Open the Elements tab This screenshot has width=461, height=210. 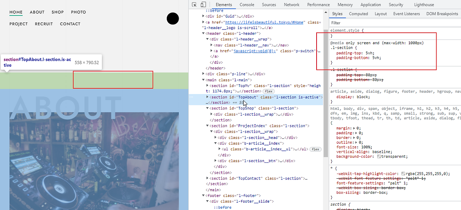click(224, 5)
